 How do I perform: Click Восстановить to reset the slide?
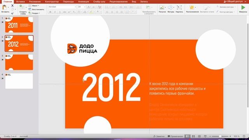tap(36, 9)
